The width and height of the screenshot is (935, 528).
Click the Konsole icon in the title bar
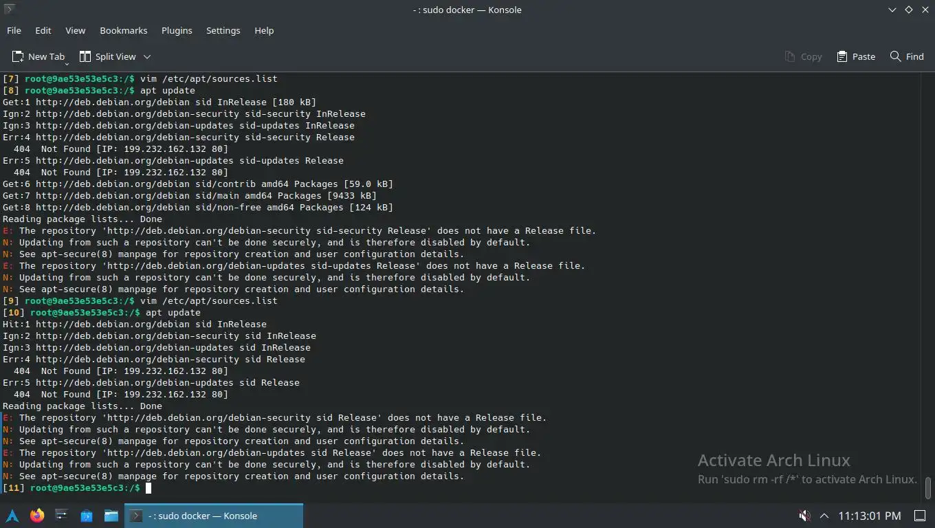[x=10, y=10]
